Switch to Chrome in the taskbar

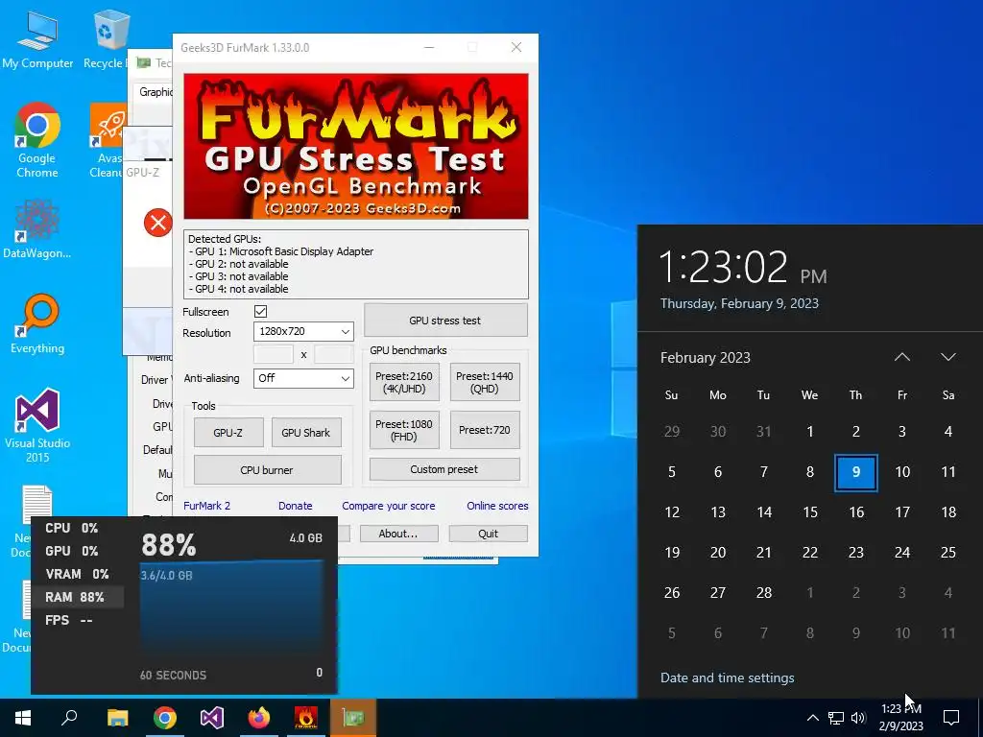(x=165, y=718)
